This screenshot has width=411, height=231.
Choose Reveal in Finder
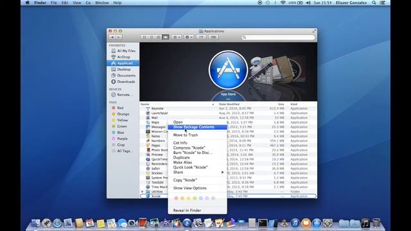point(197,210)
